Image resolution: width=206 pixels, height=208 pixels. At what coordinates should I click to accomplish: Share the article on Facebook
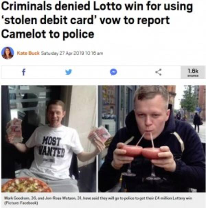(24, 72)
